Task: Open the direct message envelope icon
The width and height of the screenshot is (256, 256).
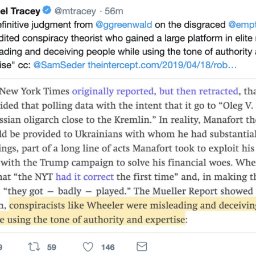Action: [142, 246]
